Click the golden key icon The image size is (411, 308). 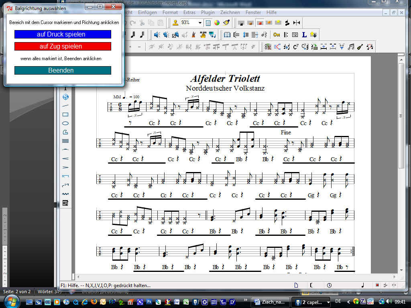[277, 35]
